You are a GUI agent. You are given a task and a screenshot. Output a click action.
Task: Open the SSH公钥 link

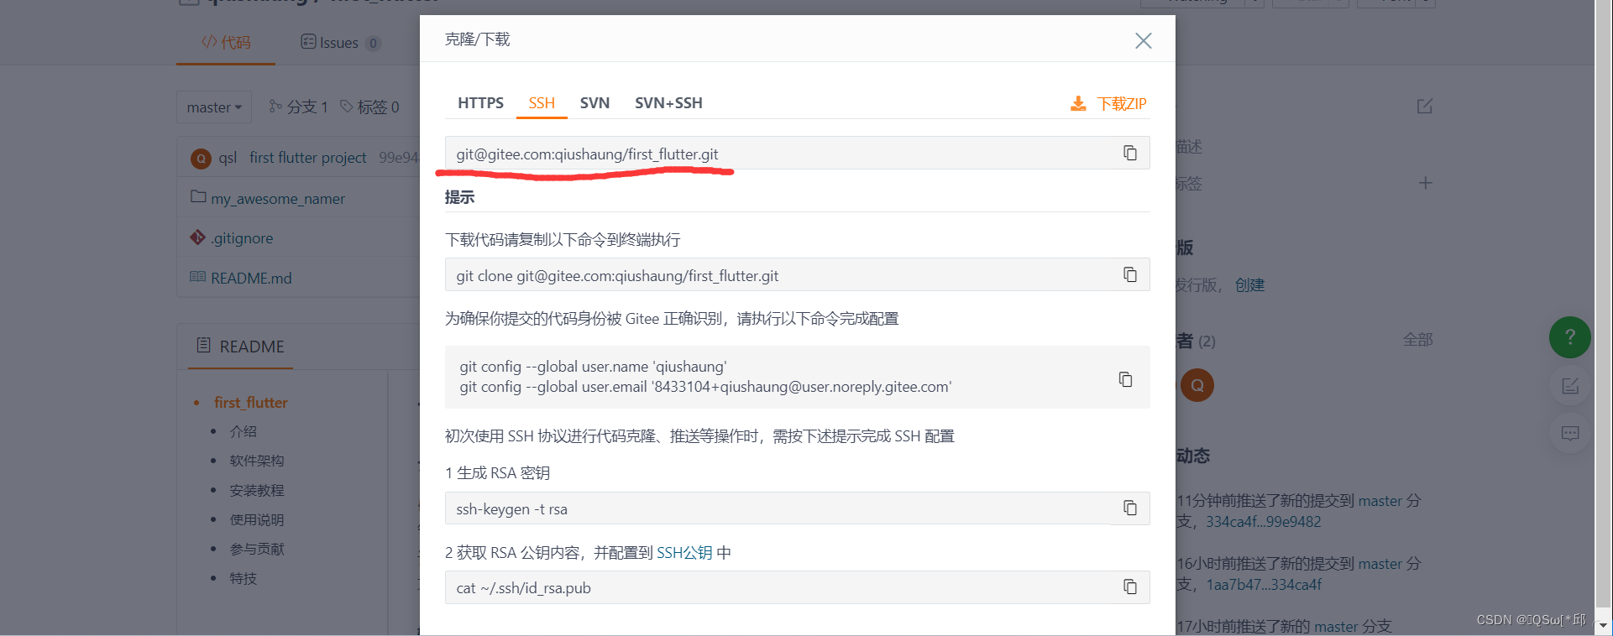(x=684, y=552)
